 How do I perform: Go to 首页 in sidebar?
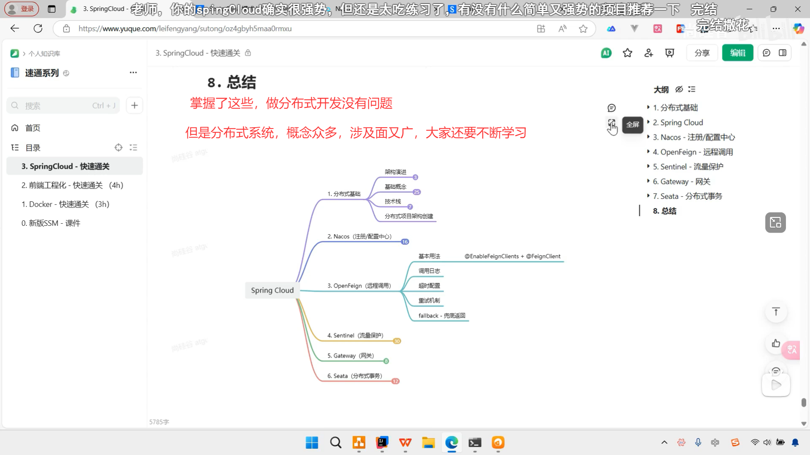32,128
